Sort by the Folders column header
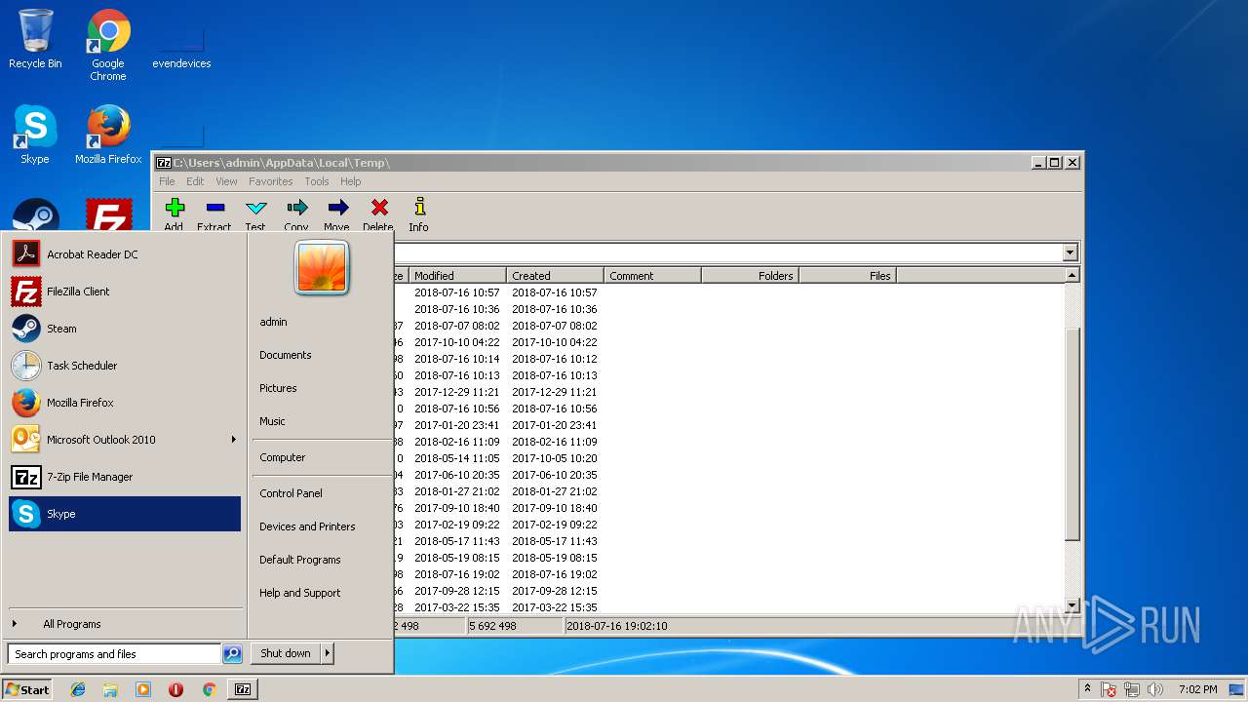This screenshot has width=1248, height=702. pyautogui.click(x=750, y=276)
